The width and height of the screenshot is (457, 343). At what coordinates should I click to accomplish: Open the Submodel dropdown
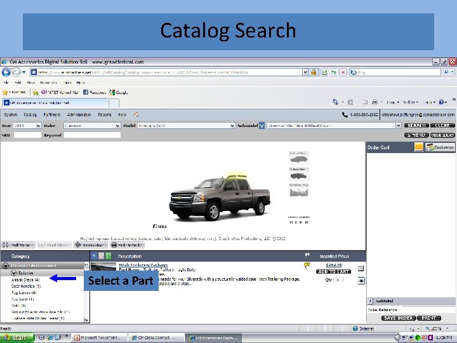(334, 125)
